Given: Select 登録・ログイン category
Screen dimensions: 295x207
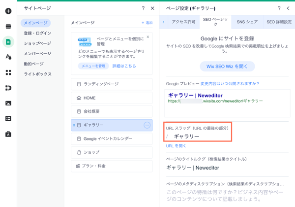Looking at the screenshot, I should tap(37, 33).
